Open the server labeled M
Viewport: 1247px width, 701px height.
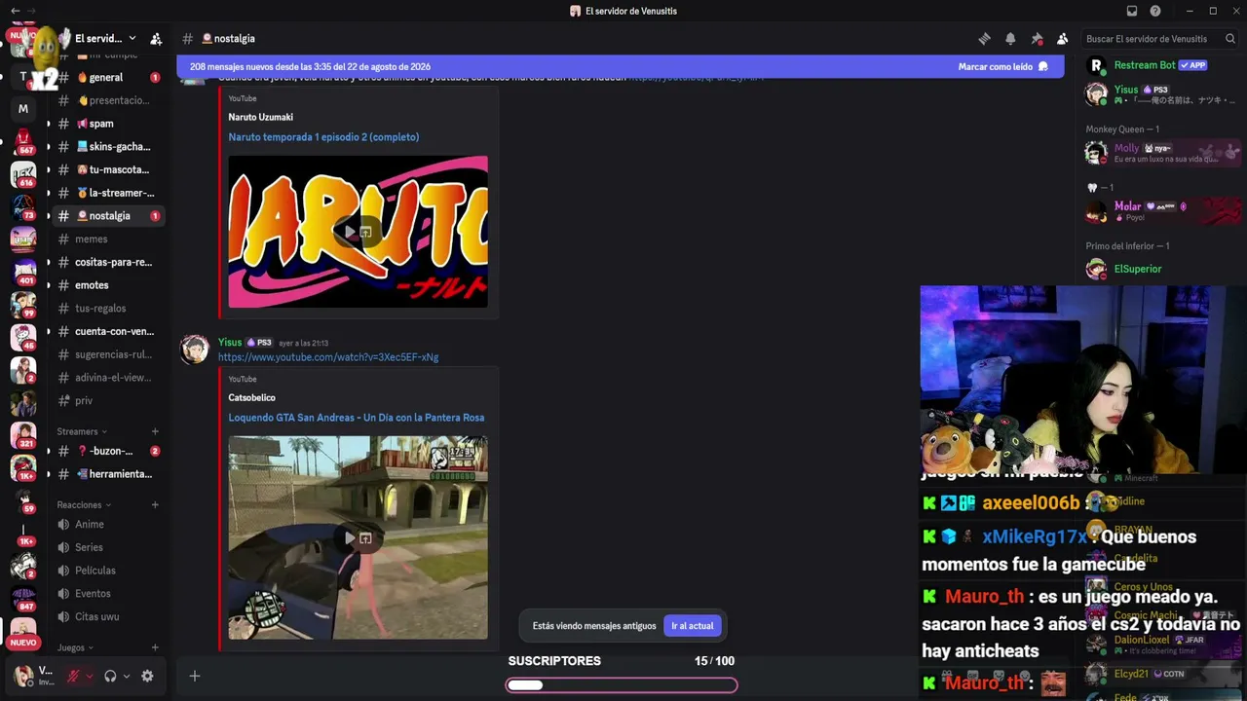[23, 109]
